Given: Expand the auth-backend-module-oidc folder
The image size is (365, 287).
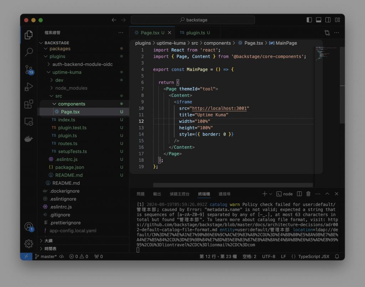Looking at the screenshot, I should pyautogui.click(x=82, y=64).
